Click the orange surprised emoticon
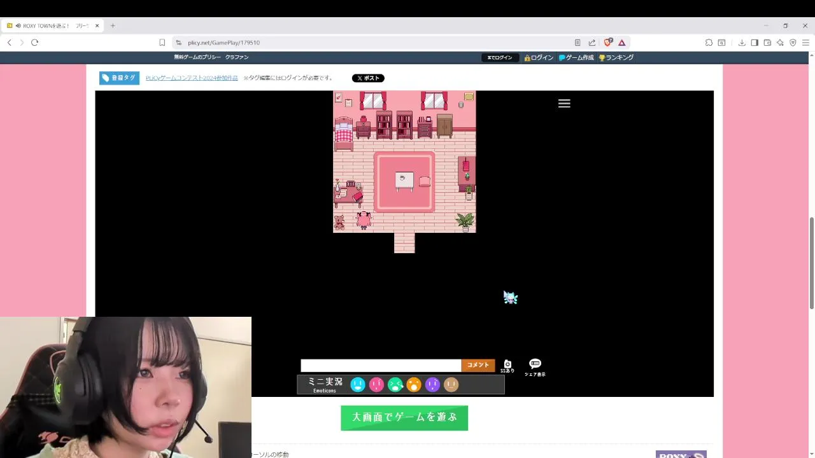The height and width of the screenshot is (458, 815). tap(414, 384)
